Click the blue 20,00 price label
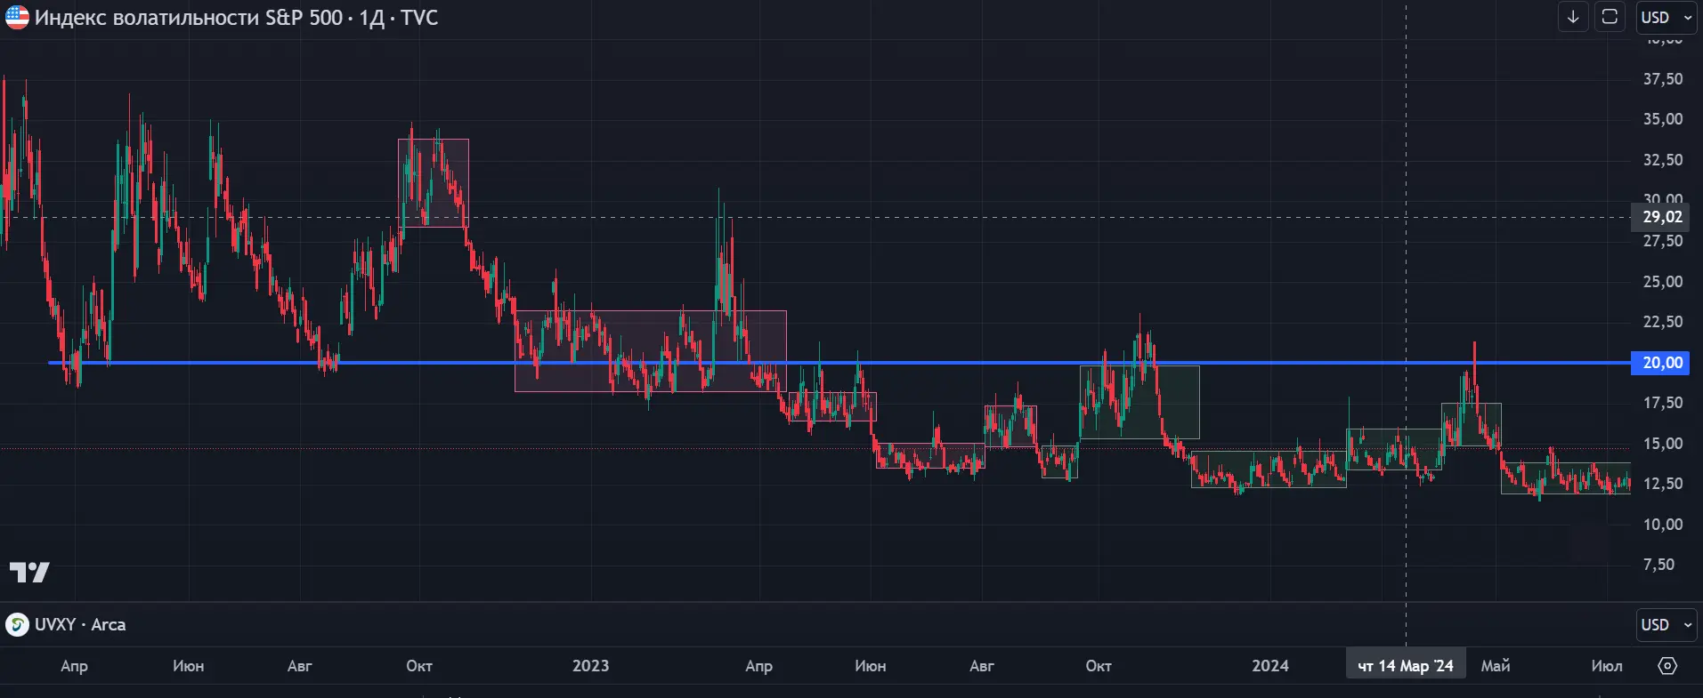This screenshot has width=1703, height=698. click(1660, 363)
